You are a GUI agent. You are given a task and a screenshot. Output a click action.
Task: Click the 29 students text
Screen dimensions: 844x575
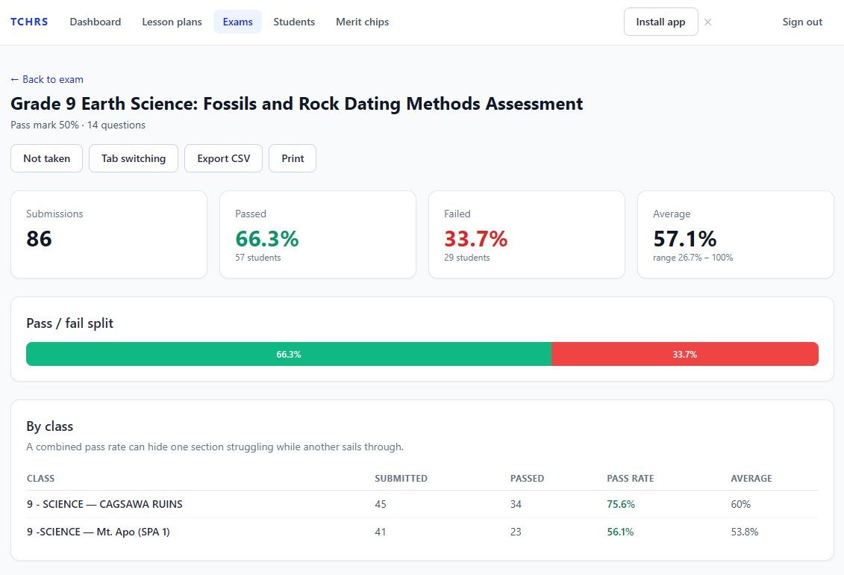click(x=466, y=258)
